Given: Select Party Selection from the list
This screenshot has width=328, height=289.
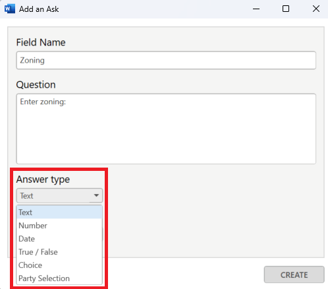Looking at the screenshot, I should (59, 278).
